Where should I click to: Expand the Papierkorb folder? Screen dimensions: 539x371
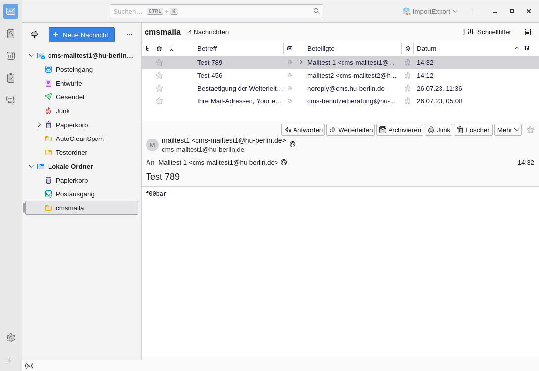pos(39,125)
